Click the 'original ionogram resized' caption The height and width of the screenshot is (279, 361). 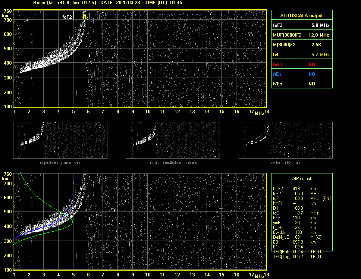60,163
